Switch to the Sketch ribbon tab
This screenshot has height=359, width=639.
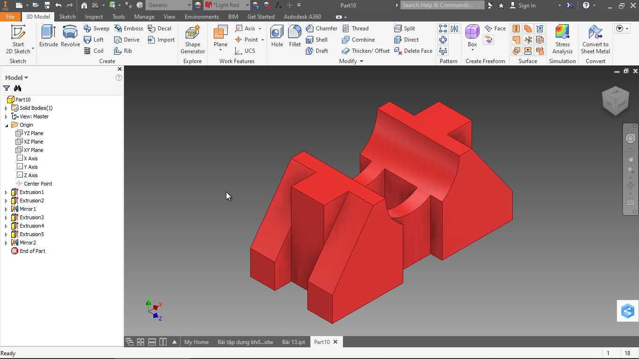click(x=67, y=16)
